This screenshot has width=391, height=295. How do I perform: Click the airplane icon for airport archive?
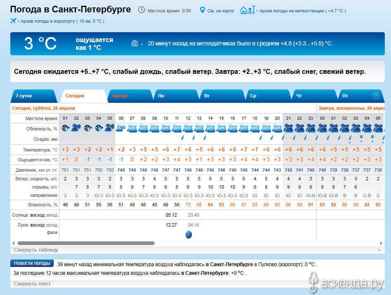point(13,21)
